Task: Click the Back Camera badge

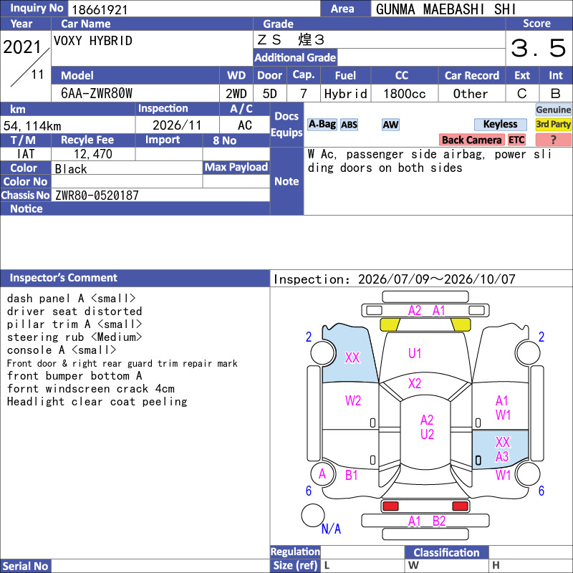Action: tap(471, 140)
